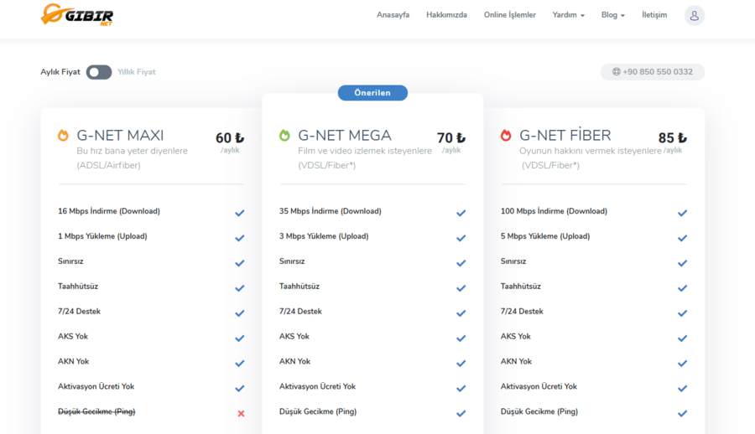Click the Düşük Gecikme checkmark in G-NET MEGA
The width and height of the screenshot is (755, 434).
[x=461, y=413]
